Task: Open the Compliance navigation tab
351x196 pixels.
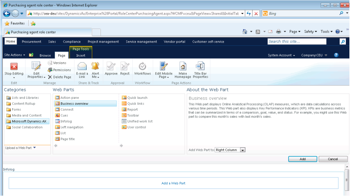Action: click(x=72, y=42)
